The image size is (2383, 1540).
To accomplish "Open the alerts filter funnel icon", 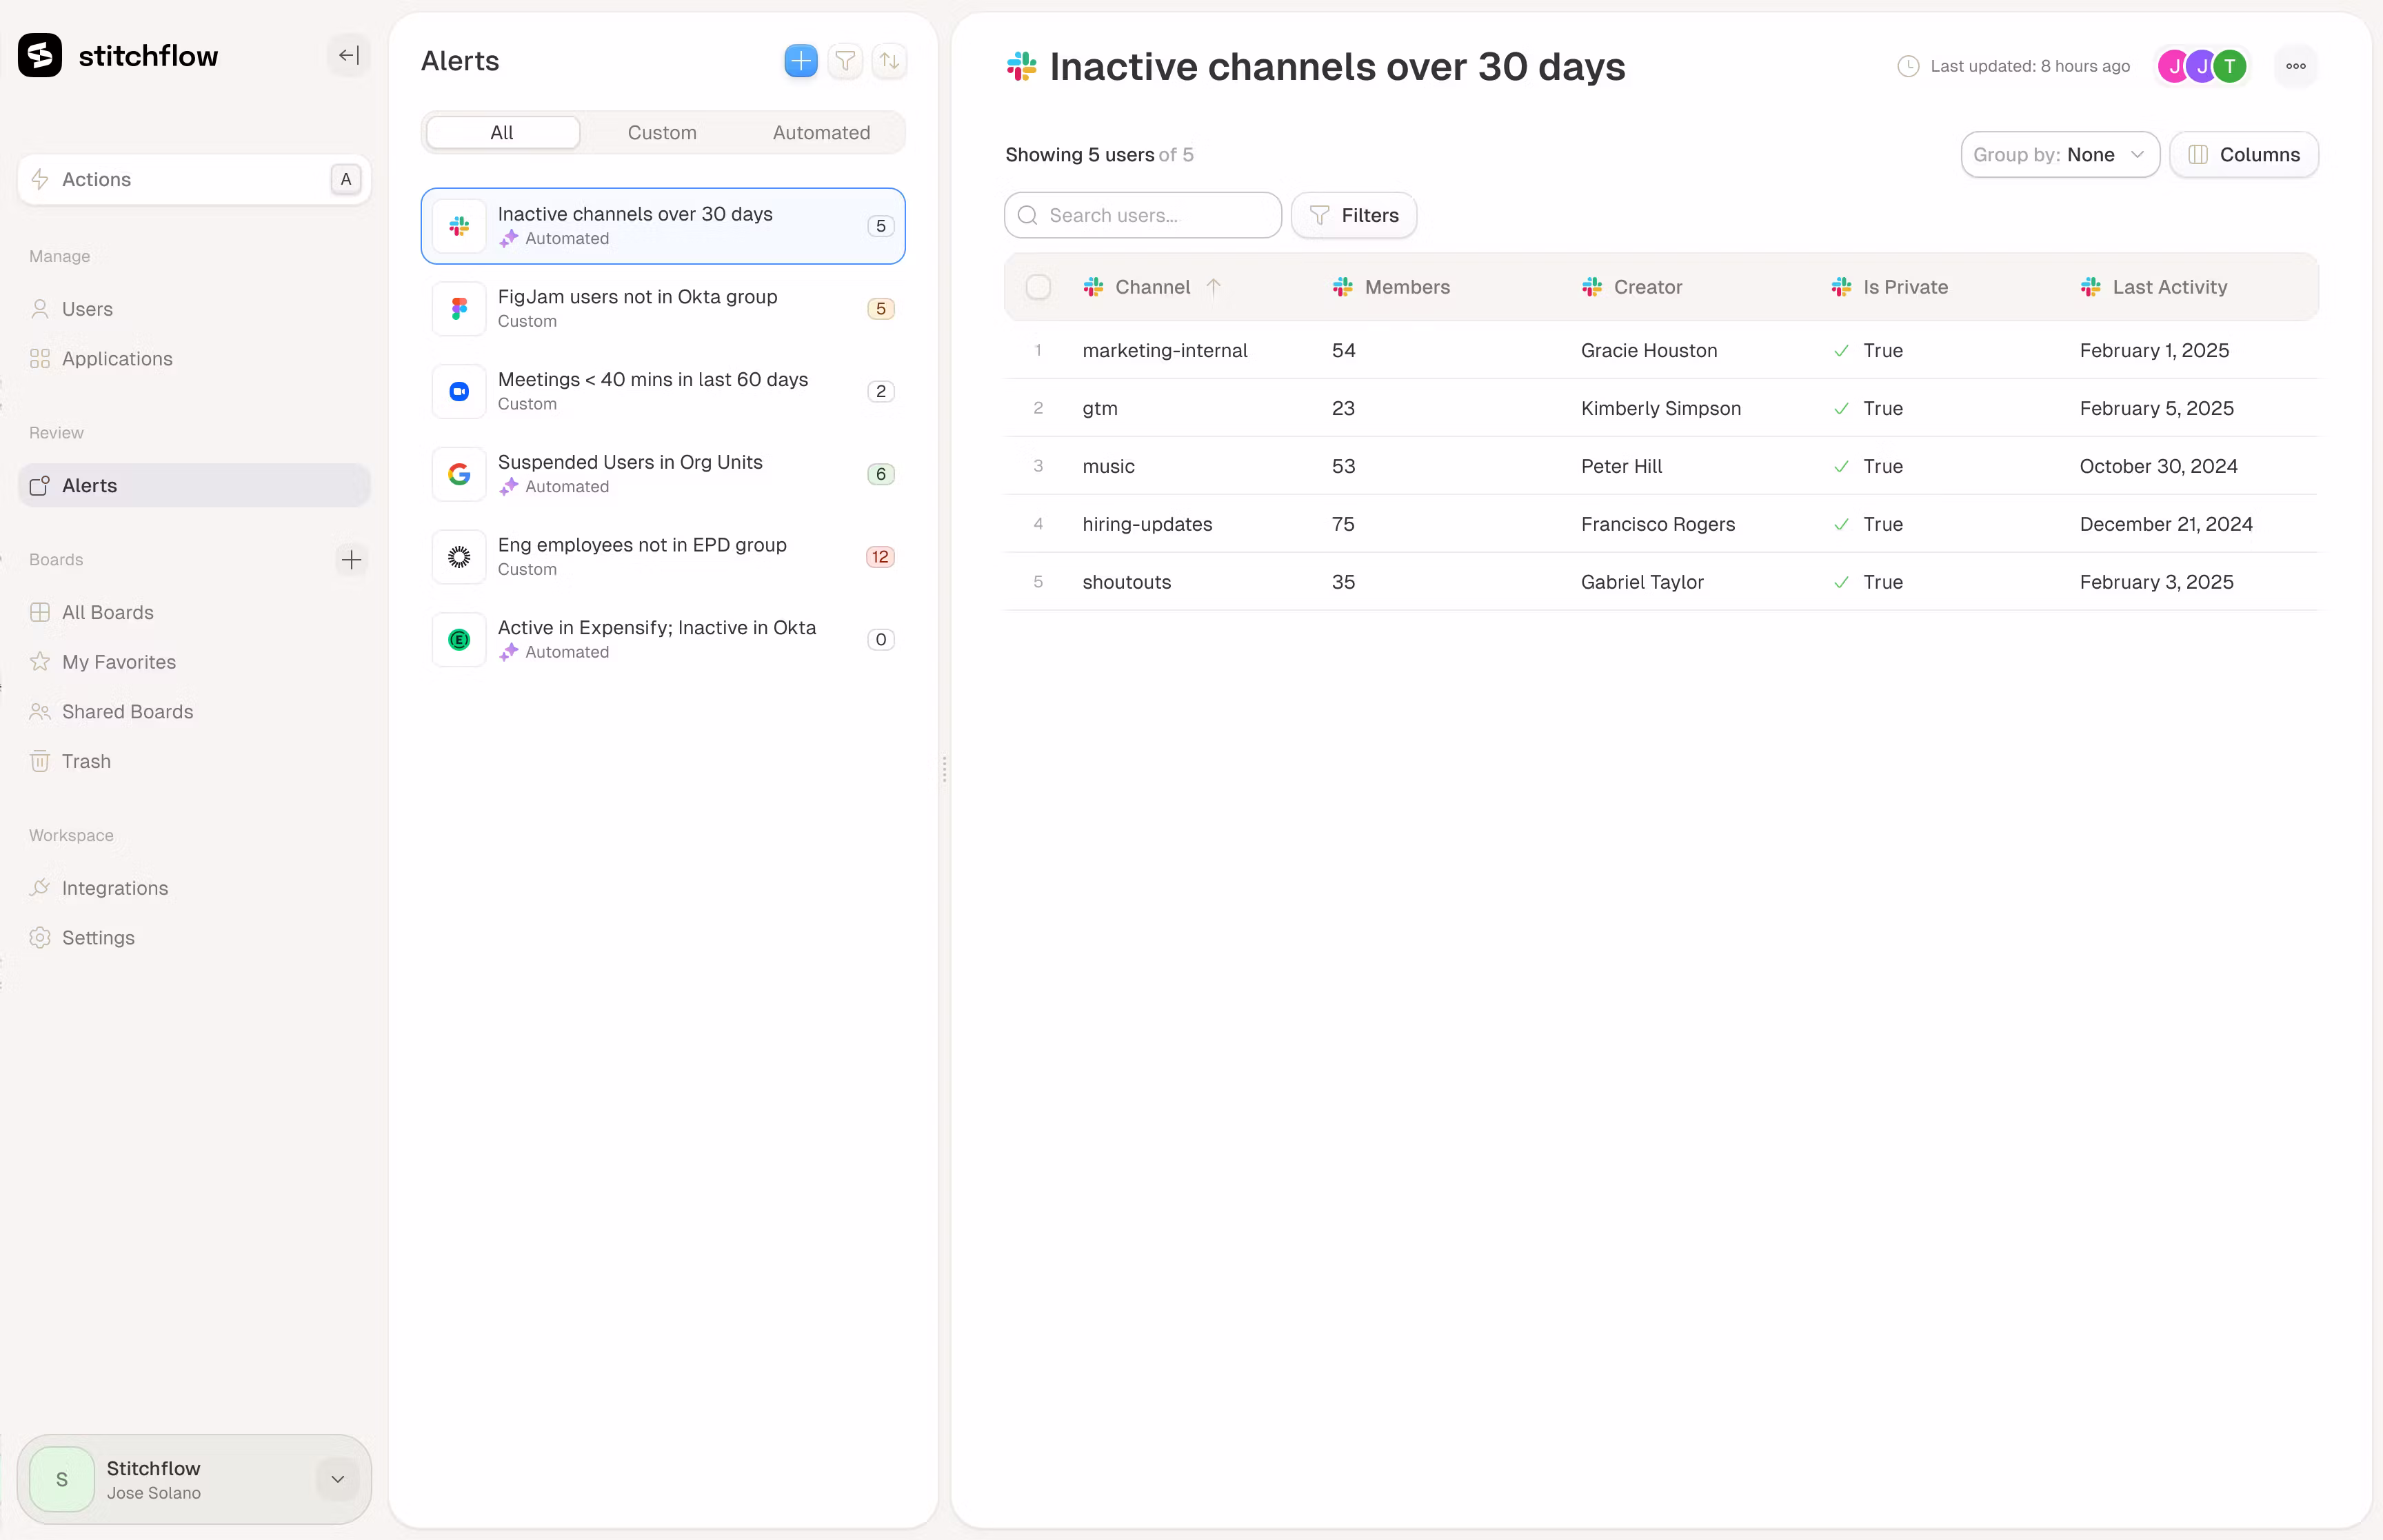I will [x=845, y=61].
